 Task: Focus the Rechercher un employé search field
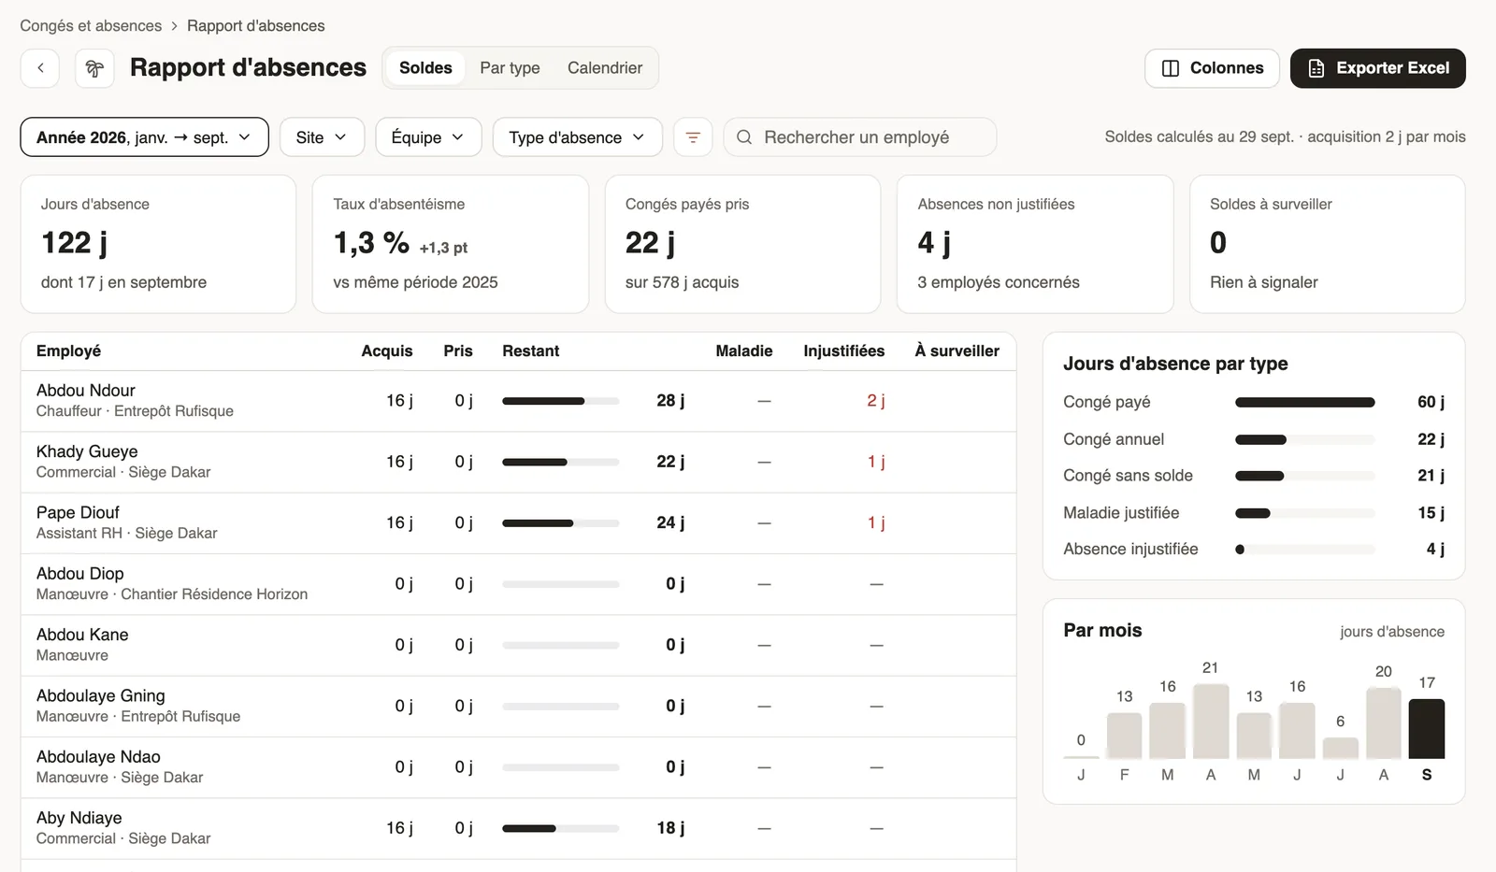(x=860, y=137)
